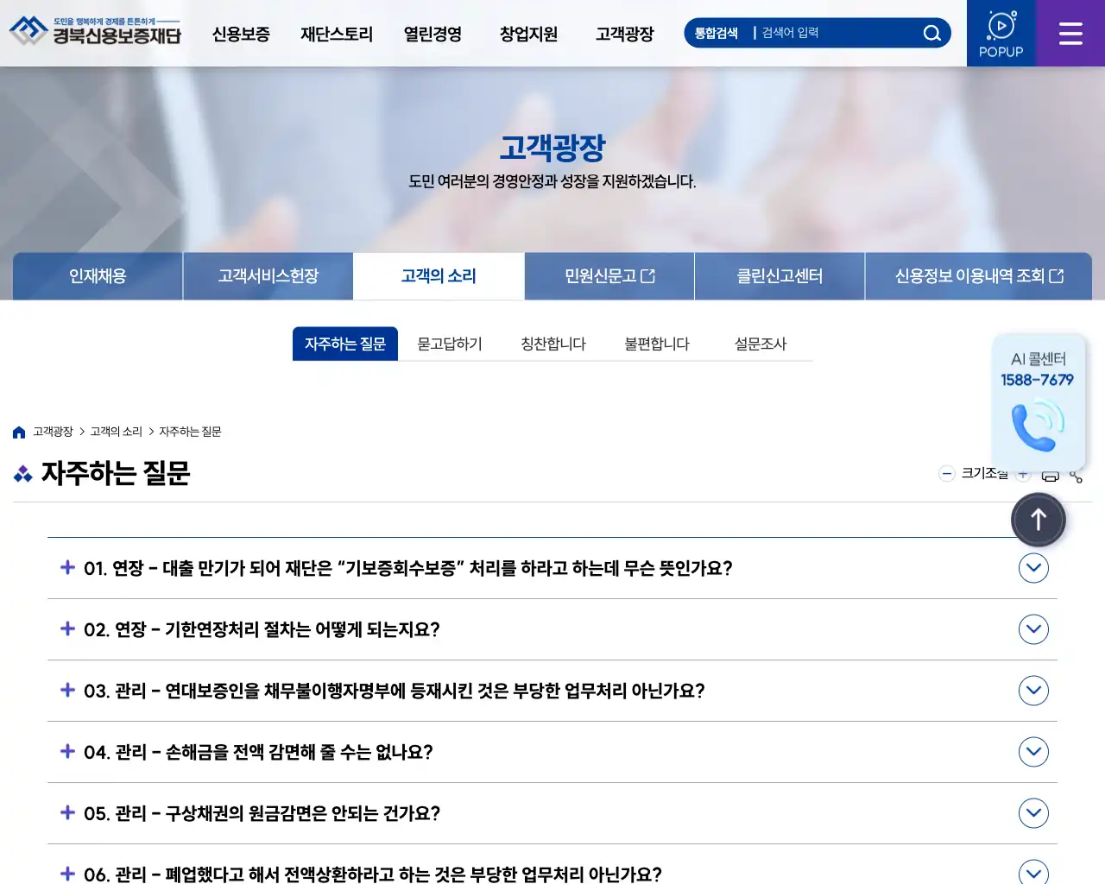Expand question 04 손해금 chevron
1105x884 pixels.
coord(1033,752)
